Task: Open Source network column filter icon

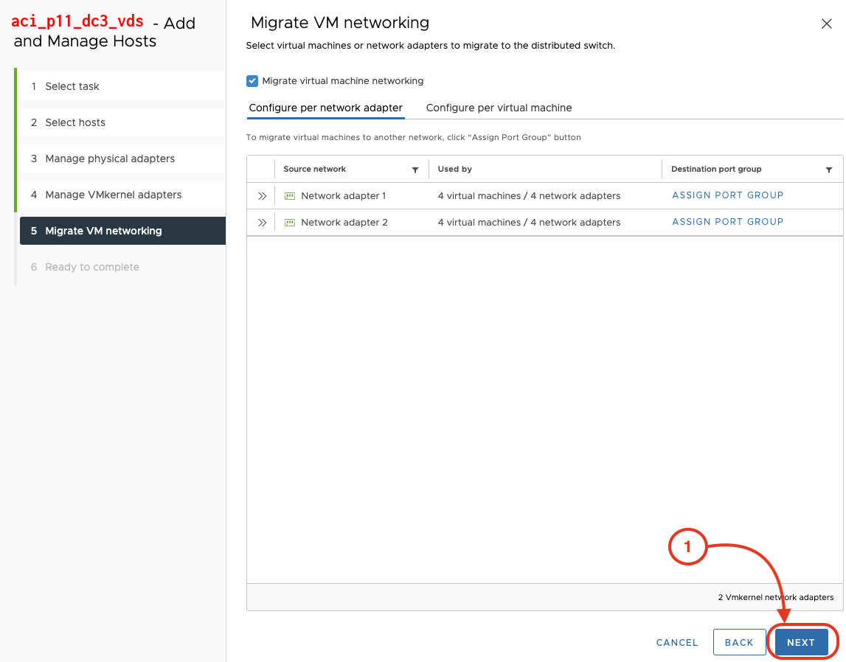Action: (415, 170)
